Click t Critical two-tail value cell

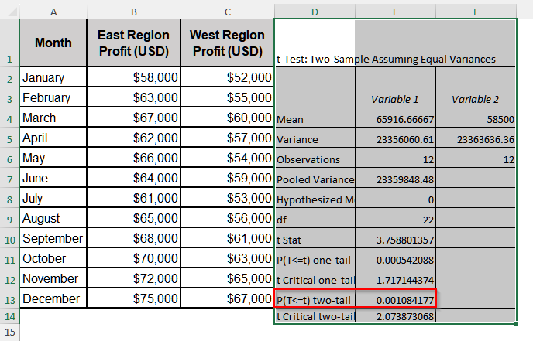pos(395,317)
